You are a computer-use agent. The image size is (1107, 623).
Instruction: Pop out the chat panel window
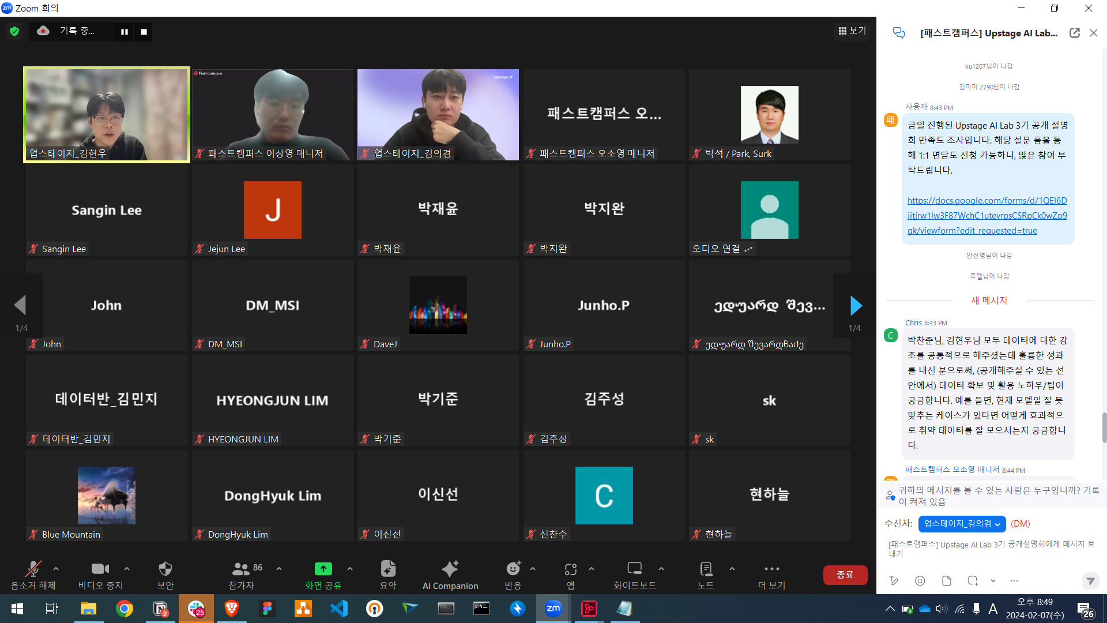(x=1075, y=33)
